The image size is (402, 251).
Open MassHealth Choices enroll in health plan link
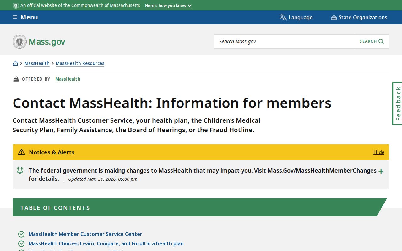point(106,243)
